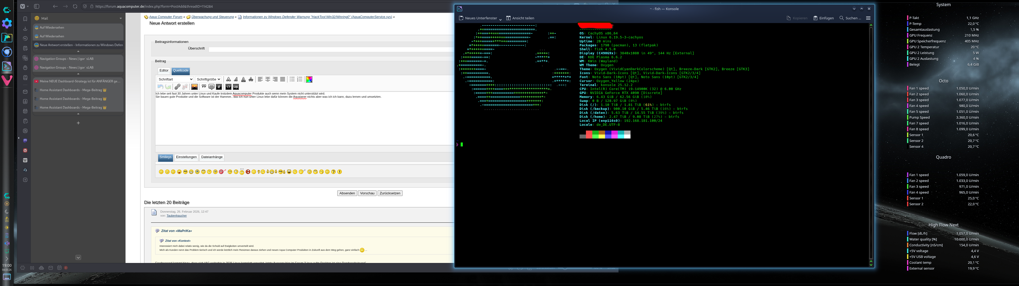The width and height of the screenshot is (1019, 286).
Task: Click the insert image icon in editor
Action: click(194, 87)
